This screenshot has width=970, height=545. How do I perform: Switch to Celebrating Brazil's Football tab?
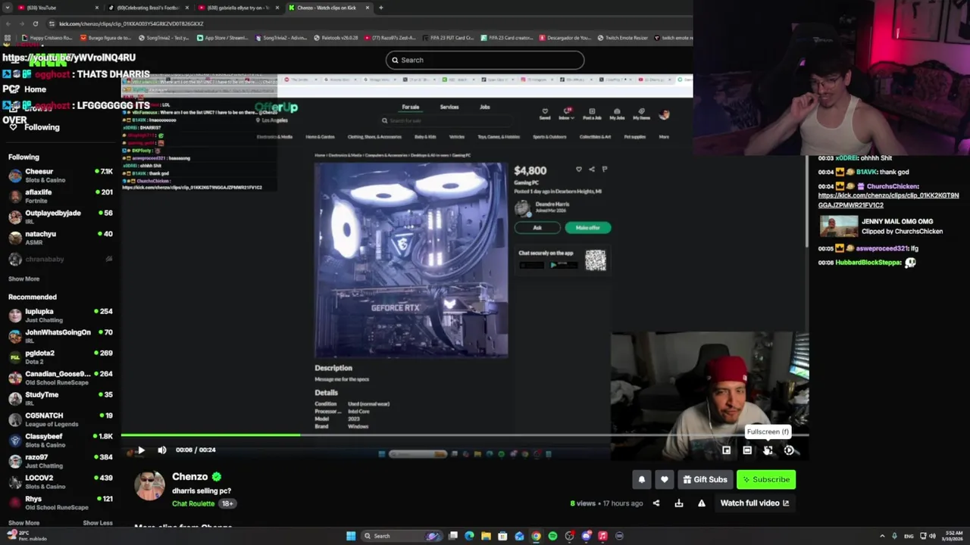(x=148, y=8)
